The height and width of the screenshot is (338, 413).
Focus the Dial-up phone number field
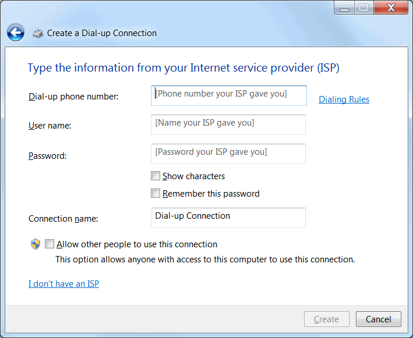point(228,96)
